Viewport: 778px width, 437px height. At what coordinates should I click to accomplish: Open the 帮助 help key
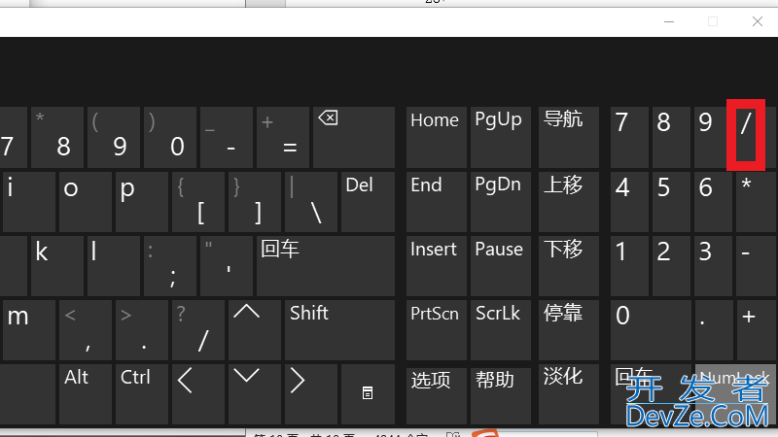point(501,394)
